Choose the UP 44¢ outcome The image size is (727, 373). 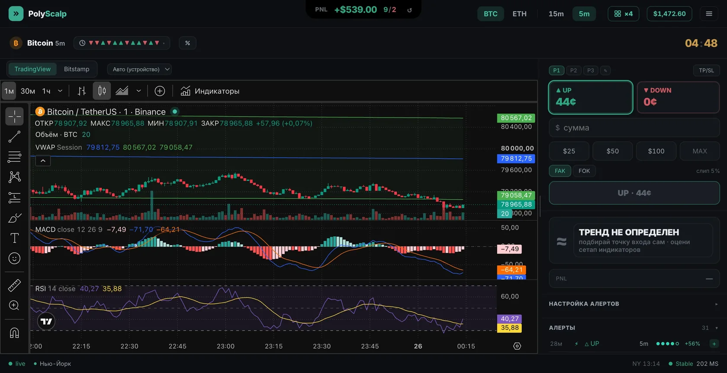(591, 97)
